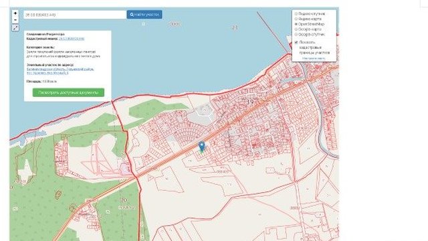Open the parcel address link

click(60, 71)
